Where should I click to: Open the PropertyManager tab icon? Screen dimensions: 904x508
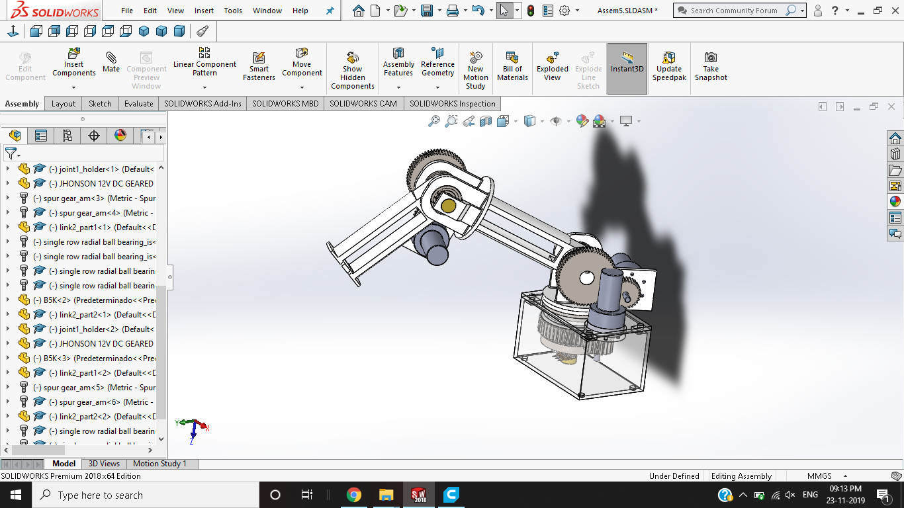coord(41,136)
